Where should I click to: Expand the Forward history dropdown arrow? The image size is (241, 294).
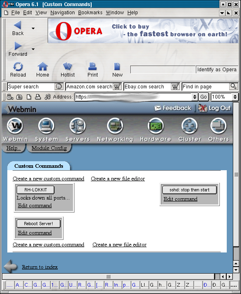pos(33,49)
